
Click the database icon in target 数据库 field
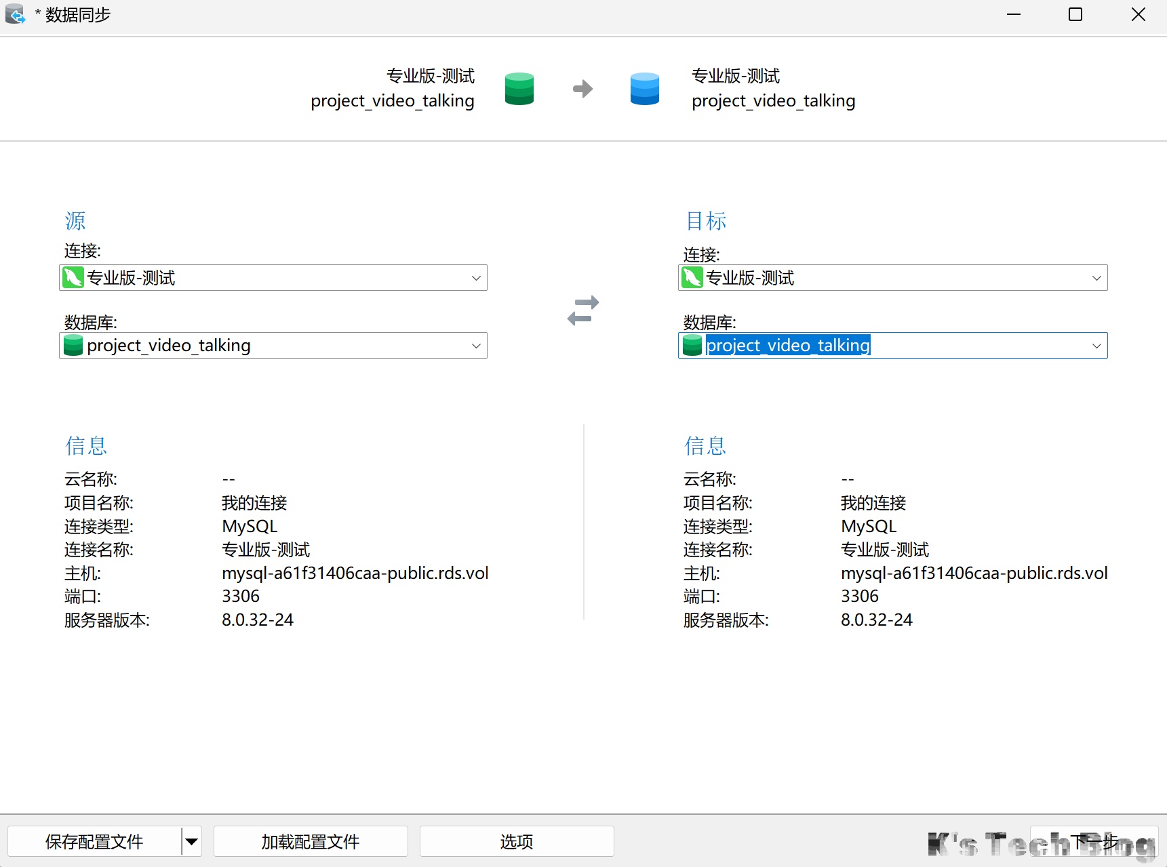tap(692, 346)
